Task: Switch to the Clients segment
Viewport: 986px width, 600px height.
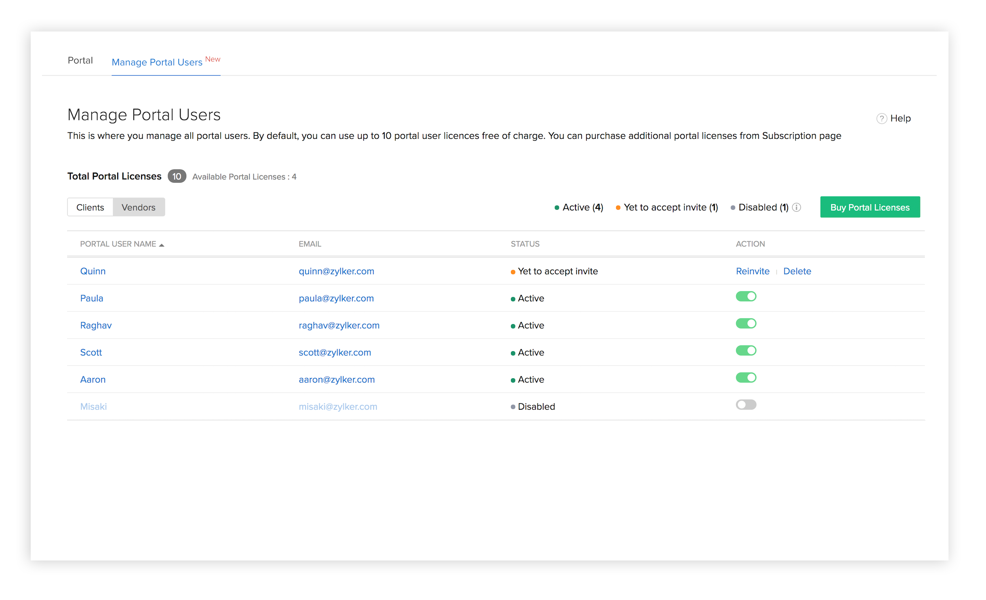Action: (x=90, y=207)
